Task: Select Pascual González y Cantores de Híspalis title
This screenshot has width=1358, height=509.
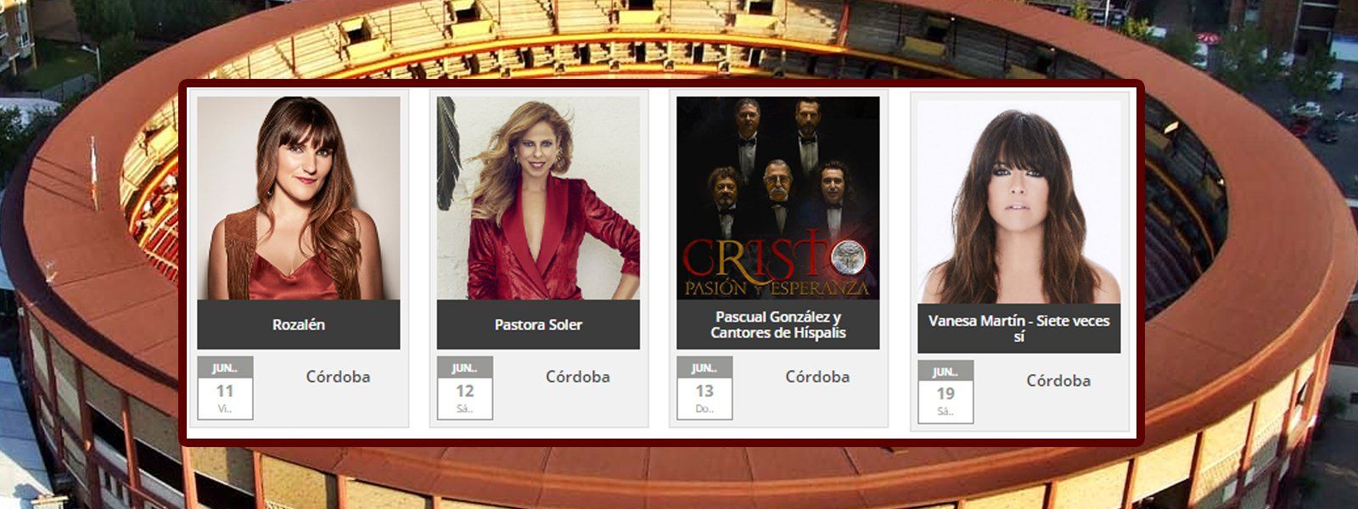Action: coord(778,325)
